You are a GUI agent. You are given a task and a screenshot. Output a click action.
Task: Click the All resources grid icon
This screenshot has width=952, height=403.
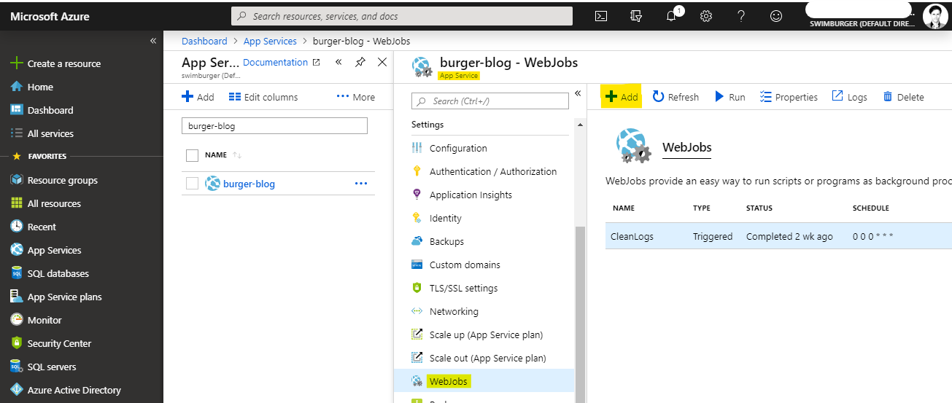coord(17,203)
